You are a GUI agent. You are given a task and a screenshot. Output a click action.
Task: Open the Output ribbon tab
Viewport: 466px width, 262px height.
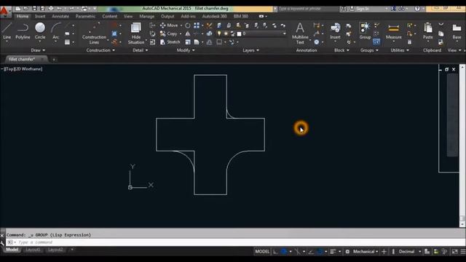point(167,16)
